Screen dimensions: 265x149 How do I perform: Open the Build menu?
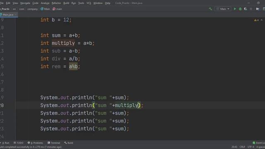[x=66, y=3]
